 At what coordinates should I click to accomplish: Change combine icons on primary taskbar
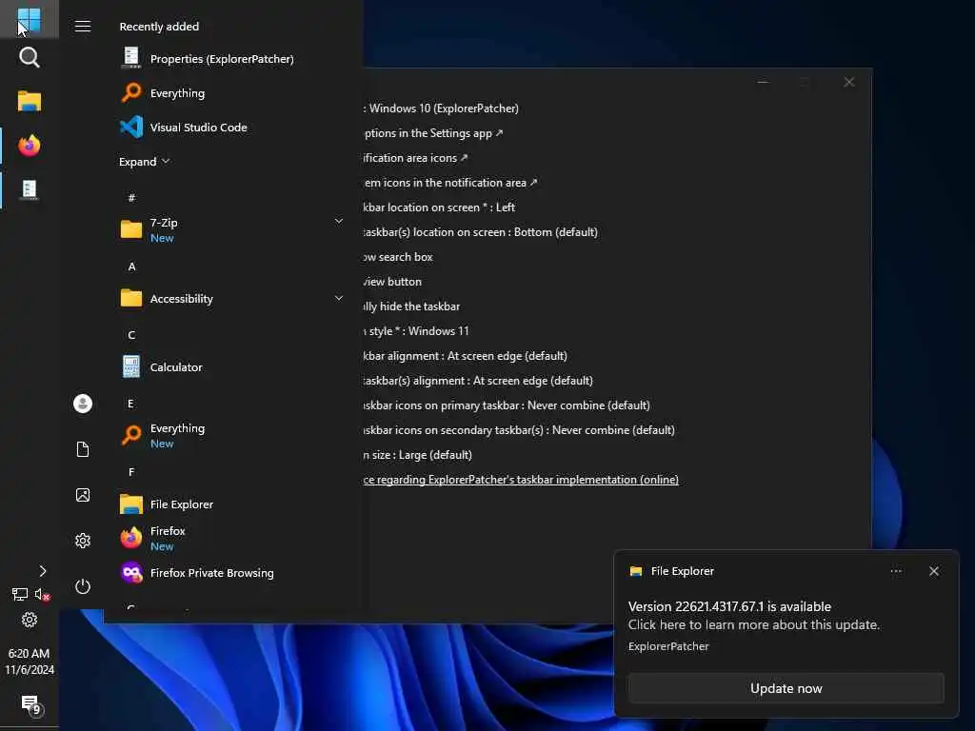[x=507, y=405]
